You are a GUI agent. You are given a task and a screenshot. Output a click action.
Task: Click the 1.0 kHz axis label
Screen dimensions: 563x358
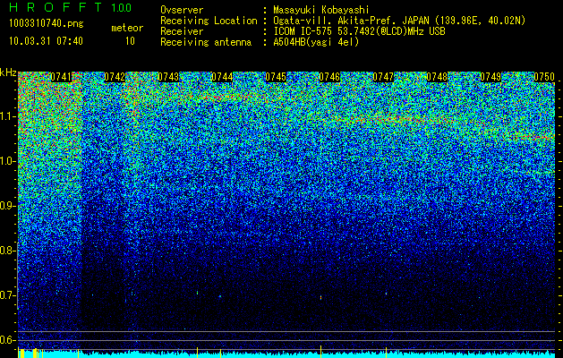point(6,161)
